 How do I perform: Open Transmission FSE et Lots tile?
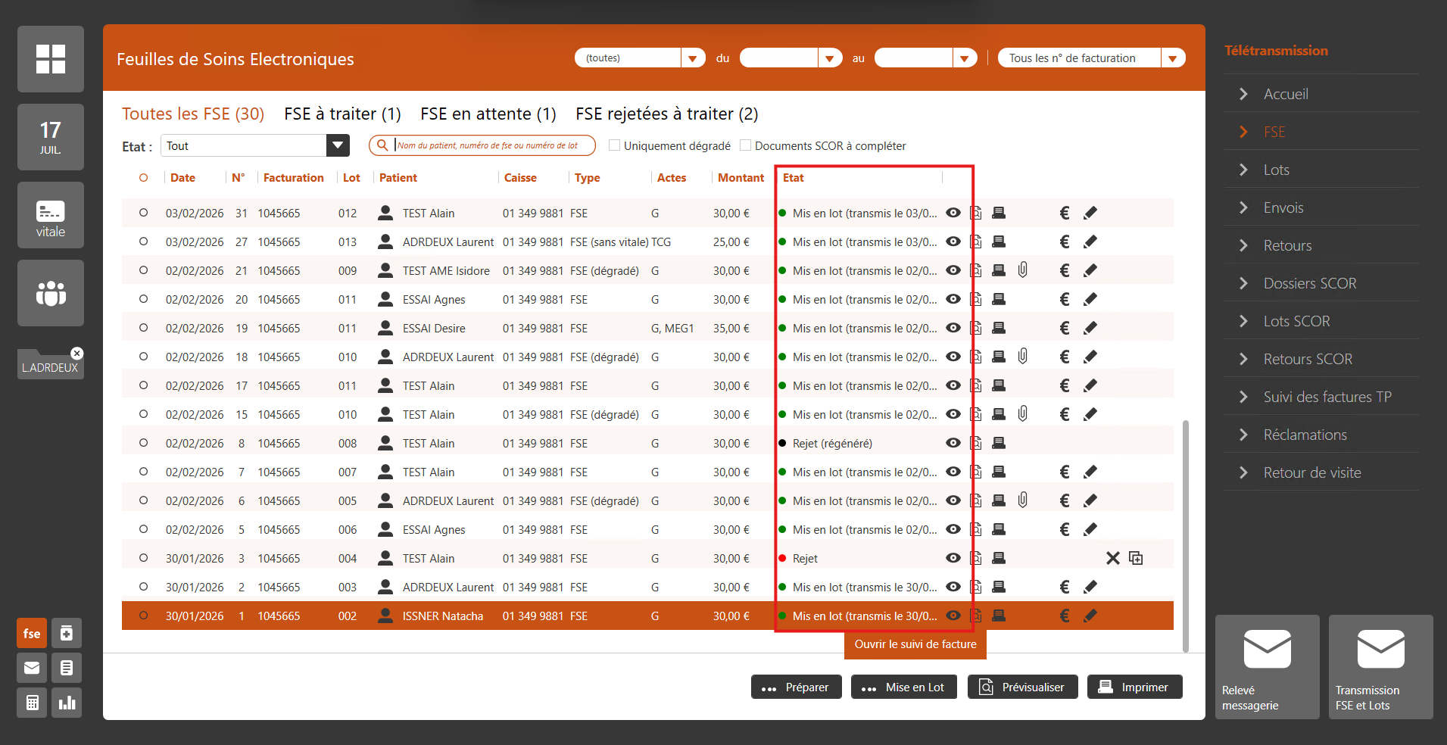[x=1381, y=667]
